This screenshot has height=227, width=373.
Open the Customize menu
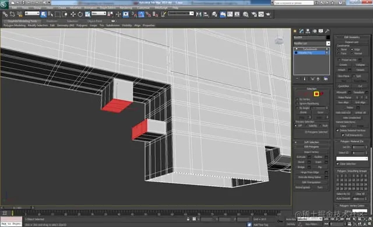tap(143, 8)
